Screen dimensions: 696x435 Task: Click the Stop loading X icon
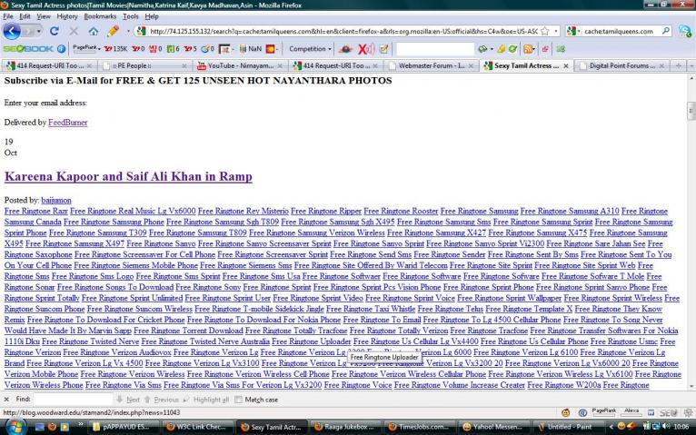[x=74, y=31]
